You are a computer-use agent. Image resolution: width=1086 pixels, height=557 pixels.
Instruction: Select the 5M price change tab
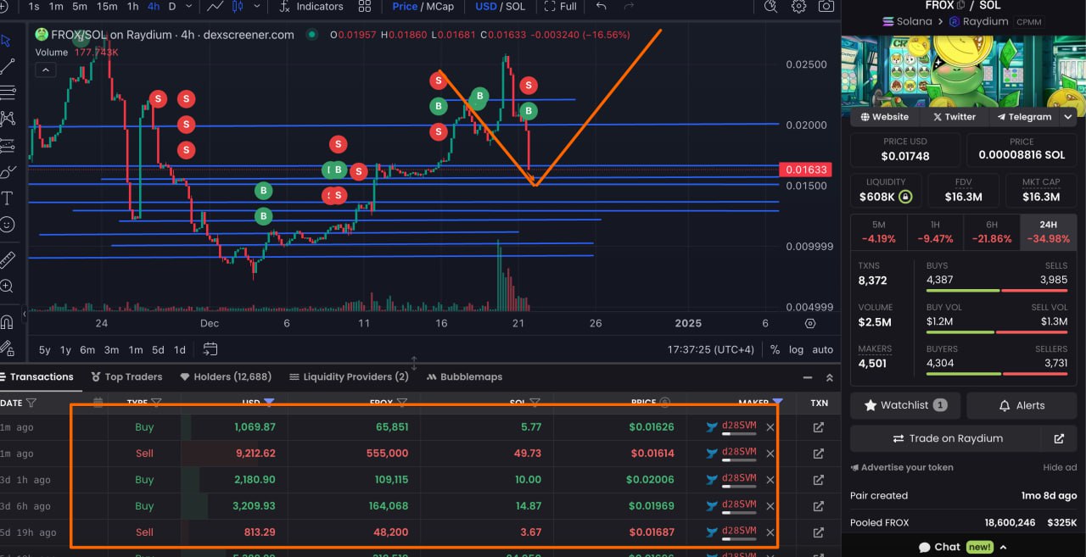pos(878,231)
